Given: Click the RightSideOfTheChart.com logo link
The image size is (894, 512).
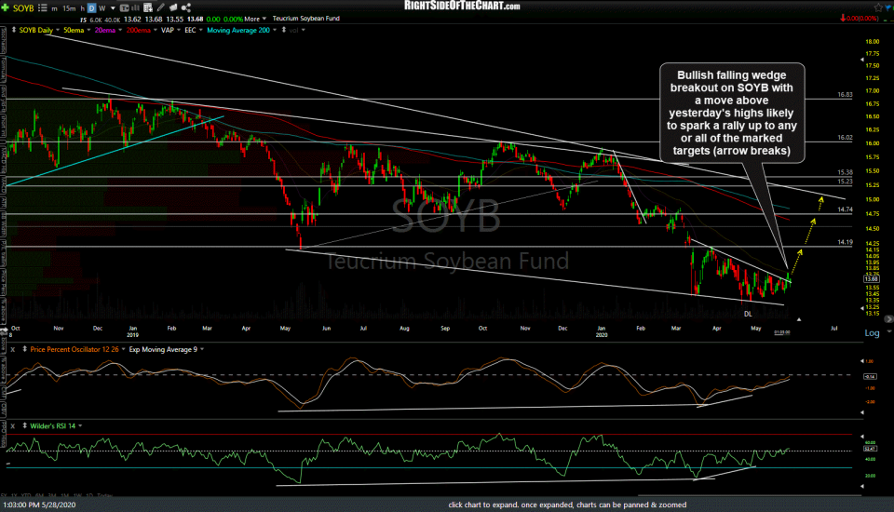Looking at the screenshot, I should [x=462, y=6].
